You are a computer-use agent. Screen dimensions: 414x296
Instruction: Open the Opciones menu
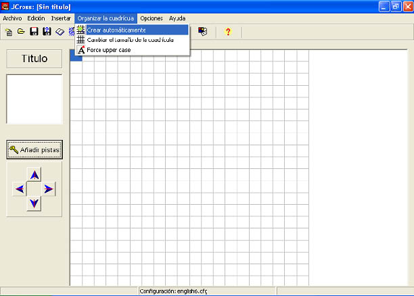(x=152, y=18)
